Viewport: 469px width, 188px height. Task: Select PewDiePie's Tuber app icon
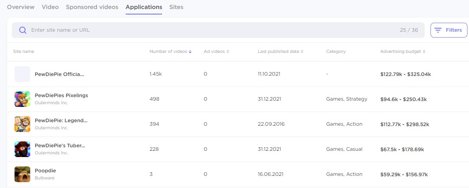click(x=22, y=149)
